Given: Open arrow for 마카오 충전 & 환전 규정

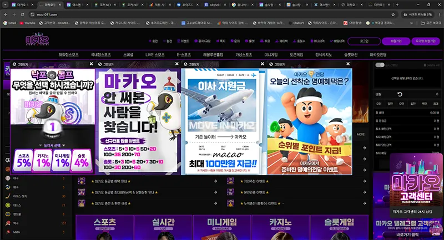Looking at the screenshot, I should click(x=215, y=203).
